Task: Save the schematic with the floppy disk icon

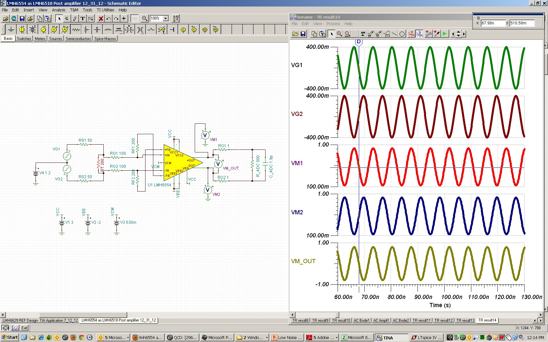Action: pyautogui.click(x=22, y=19)
